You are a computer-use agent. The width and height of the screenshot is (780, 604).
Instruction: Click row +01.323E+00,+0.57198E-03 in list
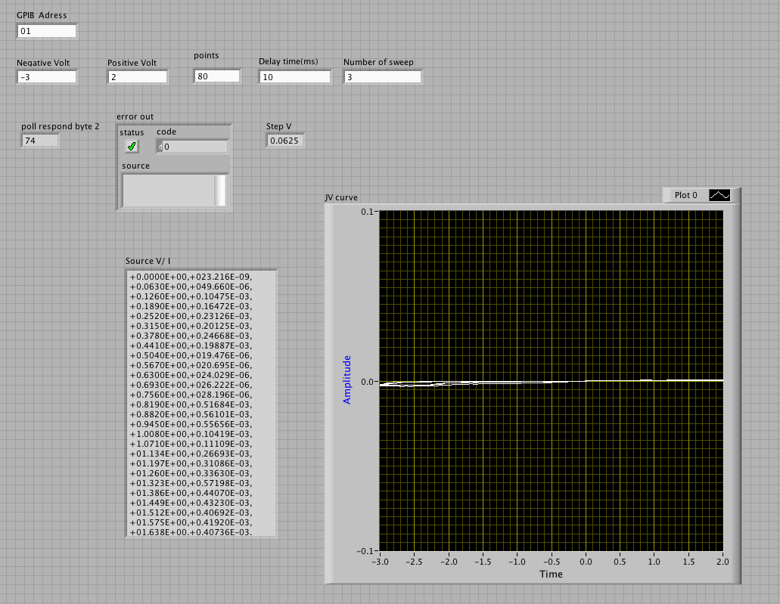click(x=191, y=483)
